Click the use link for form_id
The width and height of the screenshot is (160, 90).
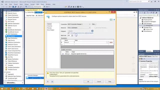(63, 54)
